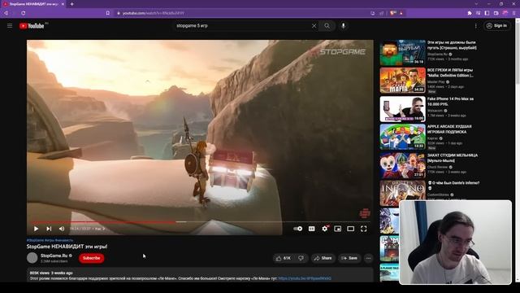This screenshot has height=293, width=520.
Task: Open the player settings gear
Action: click(x=325, y=229)
